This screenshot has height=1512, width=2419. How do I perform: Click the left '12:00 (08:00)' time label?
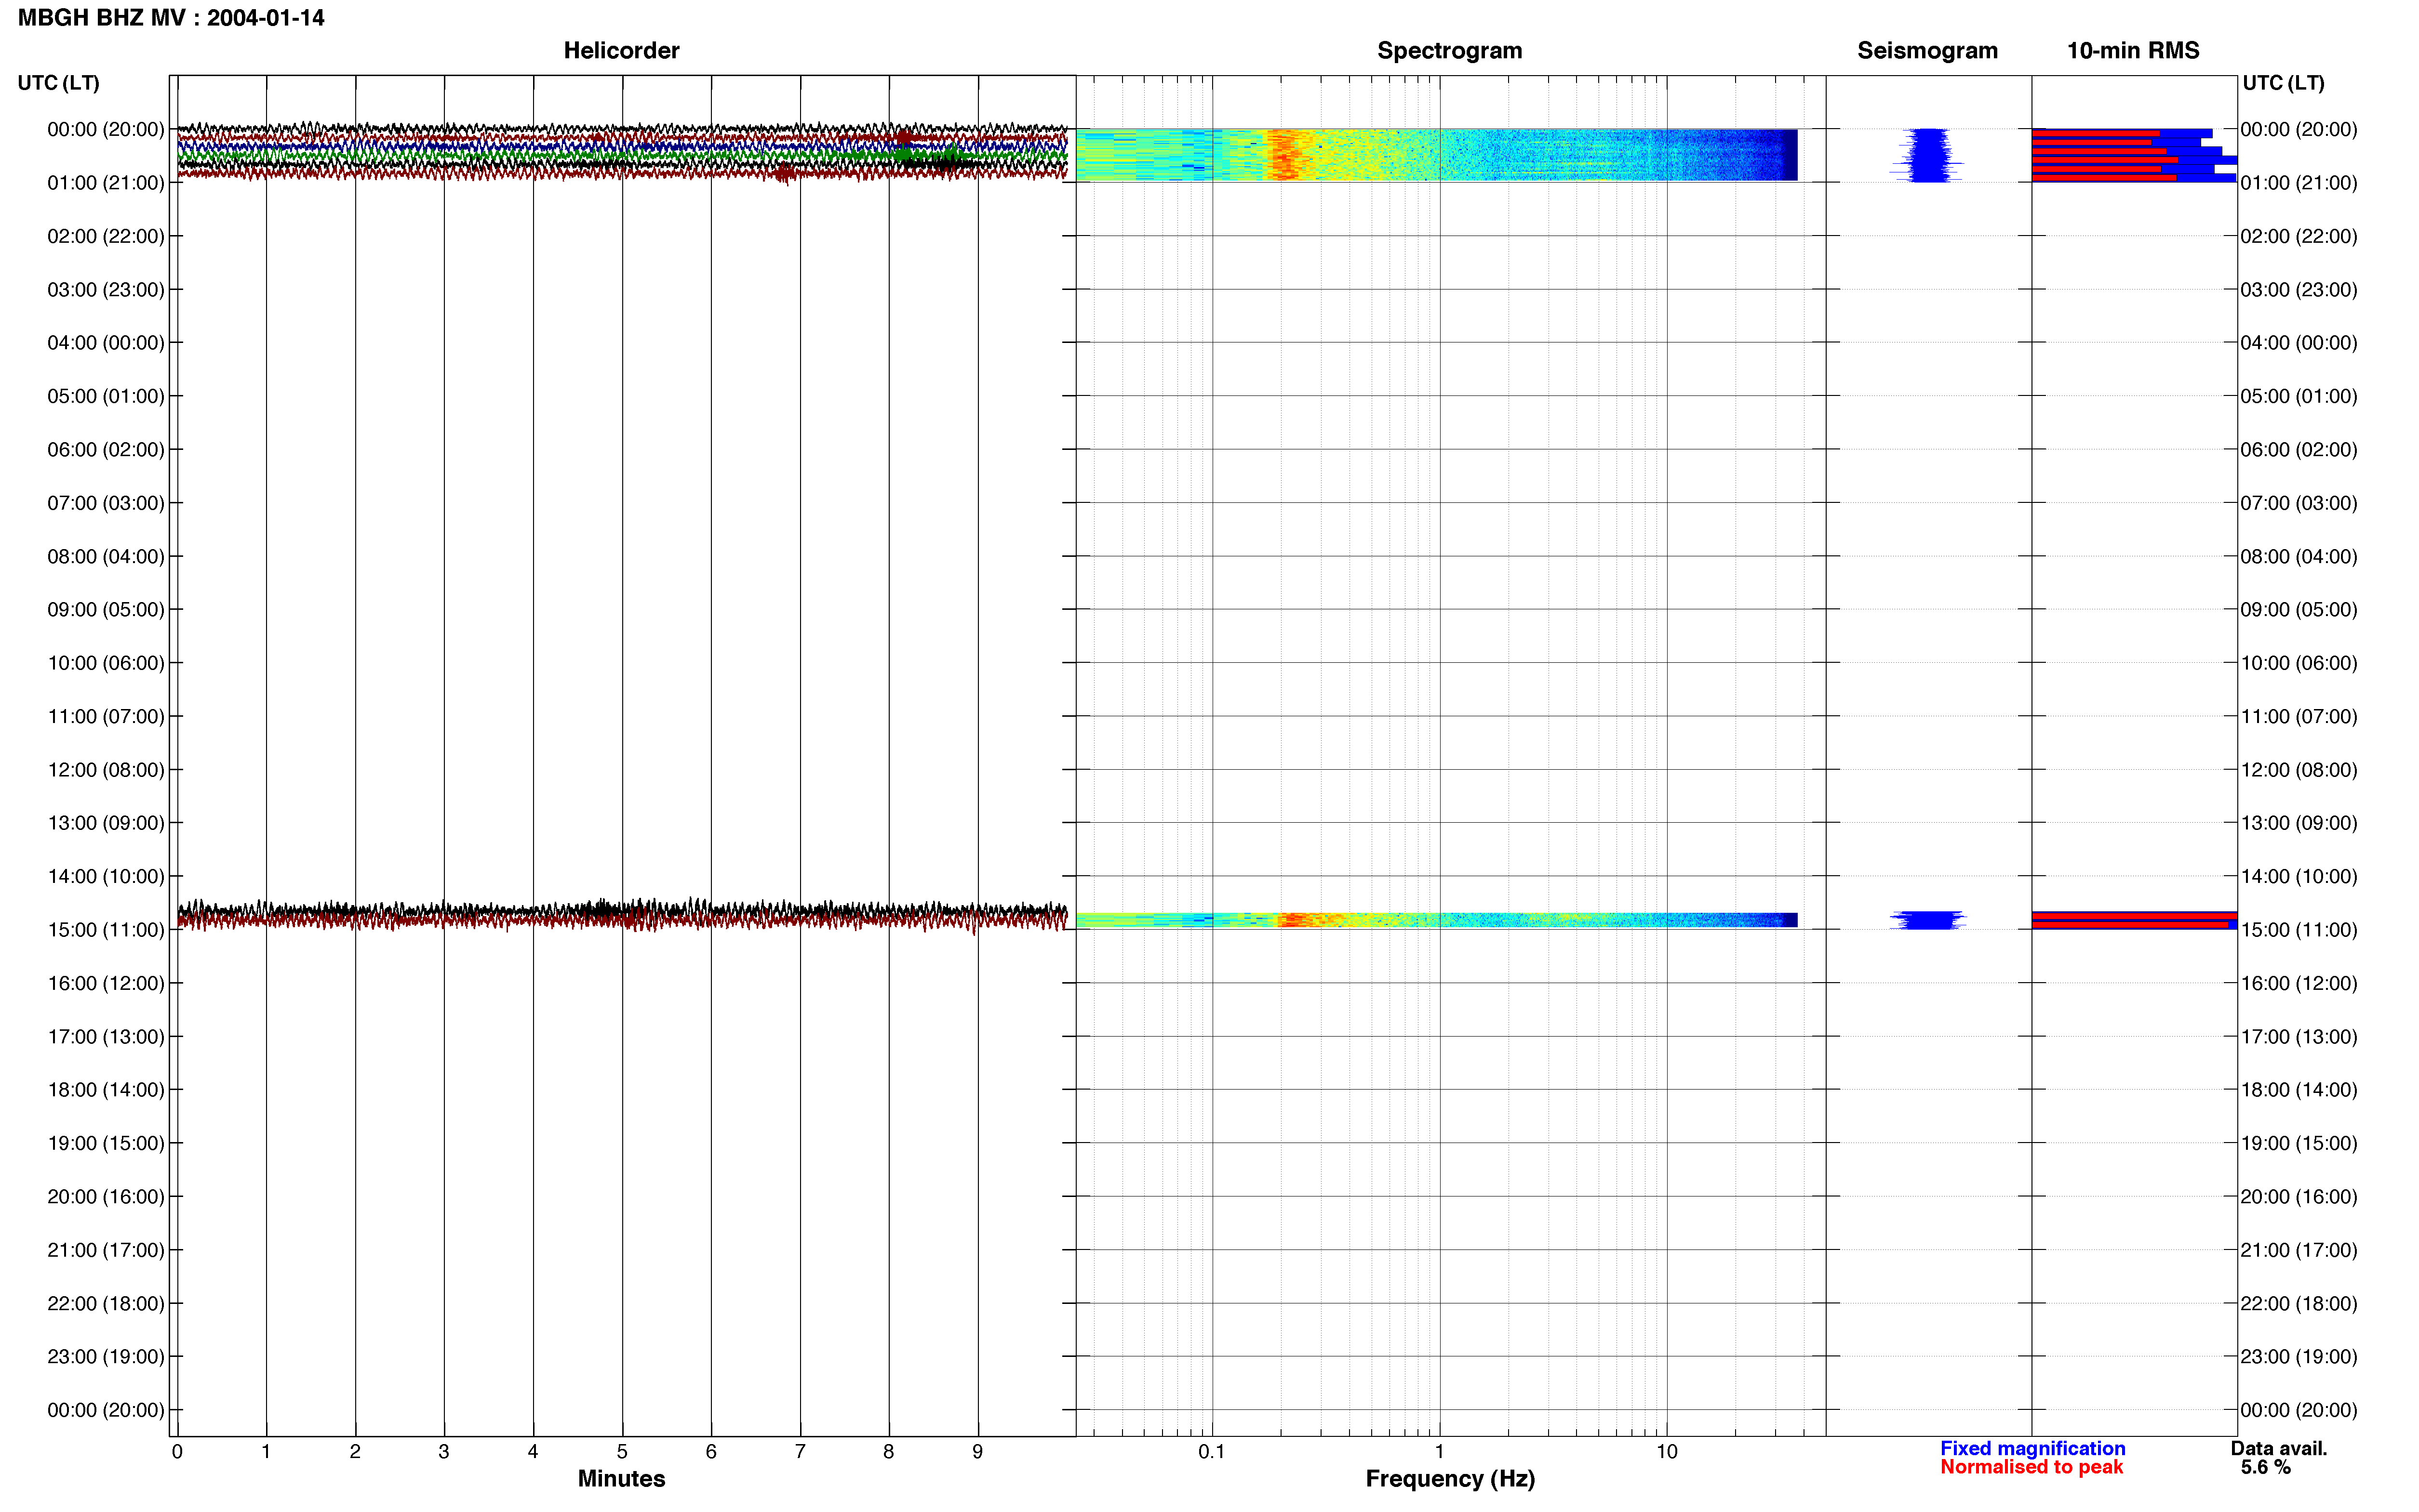pyautogui.click(x=105, y=770)
